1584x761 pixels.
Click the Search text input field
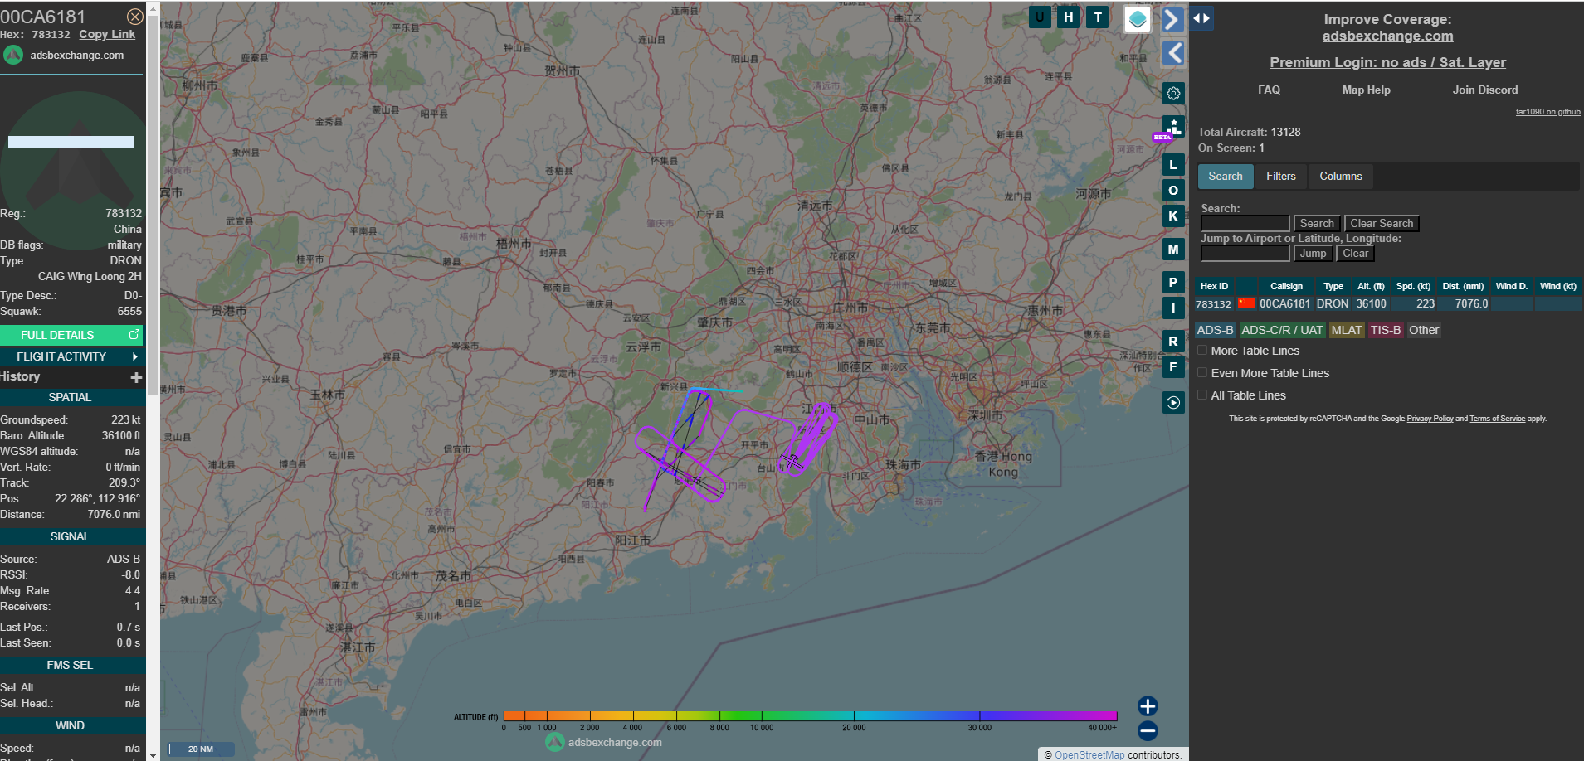tap(1245, 224)
